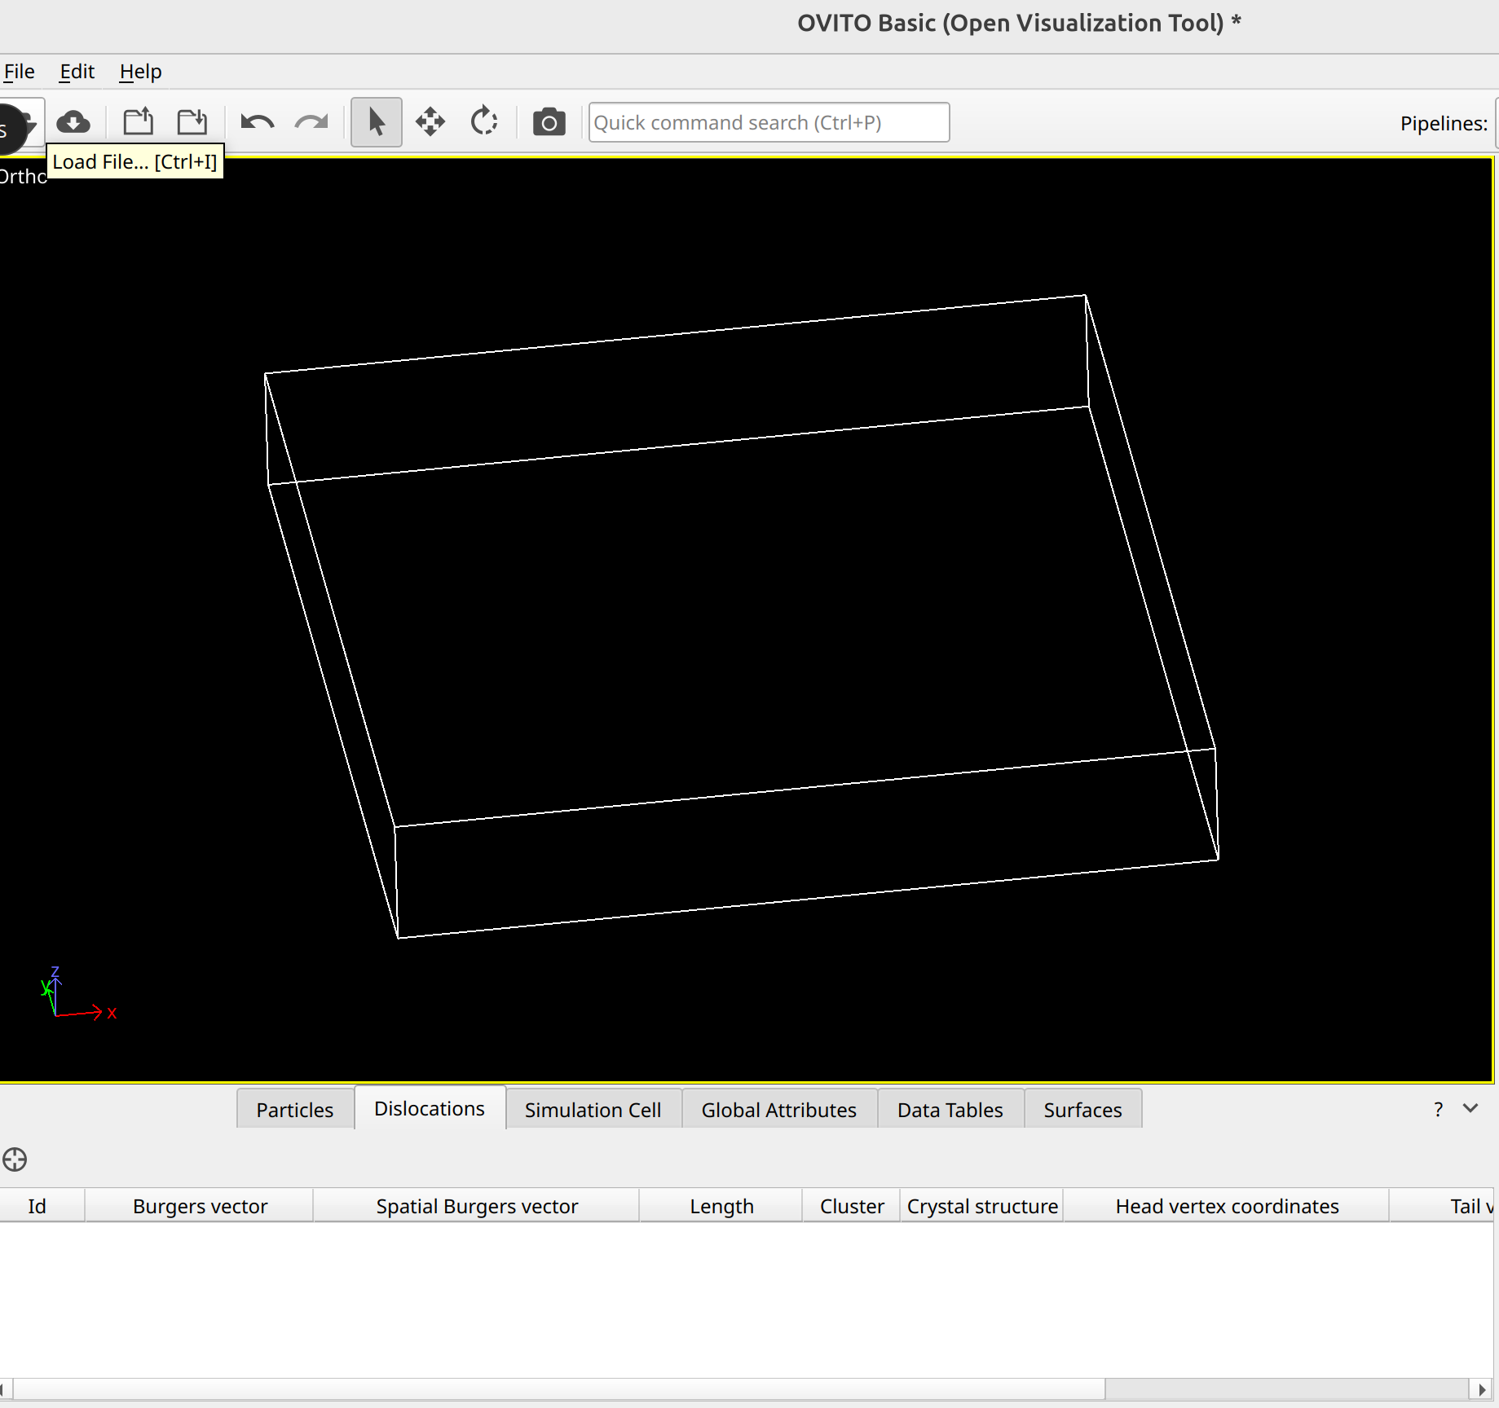The image size is (1499, 1408).
Task: Switch to the Simulation Cell tab
Action: pyautogui.click(x=593, y=1110)
